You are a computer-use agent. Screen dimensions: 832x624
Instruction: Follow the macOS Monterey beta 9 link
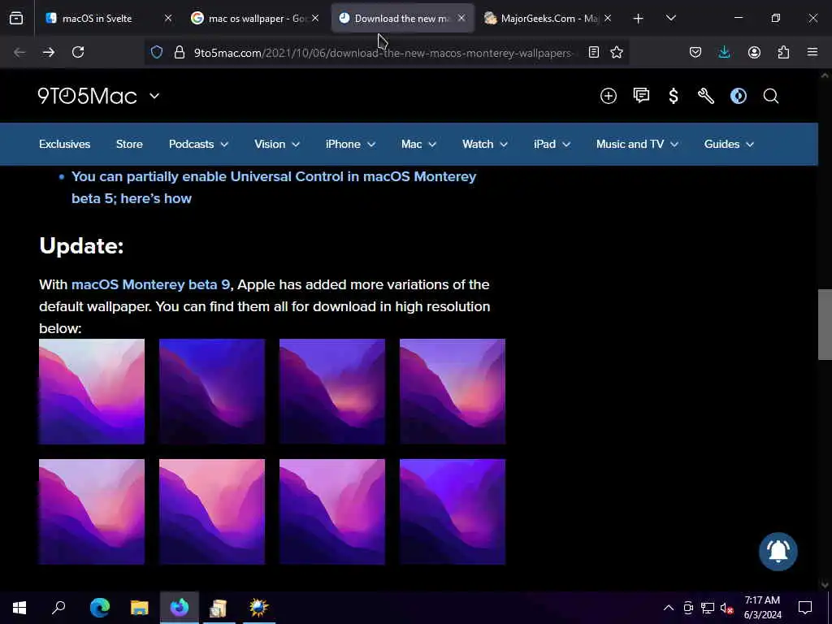[150, 284]
